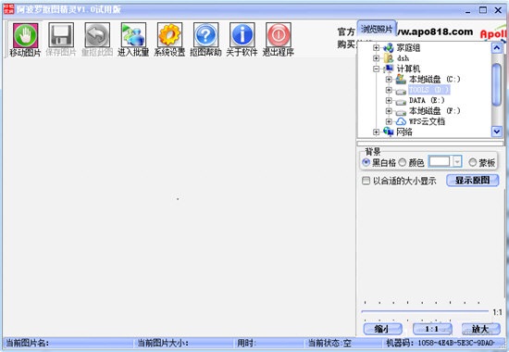Expand the dsh tree node

[376, 58]
